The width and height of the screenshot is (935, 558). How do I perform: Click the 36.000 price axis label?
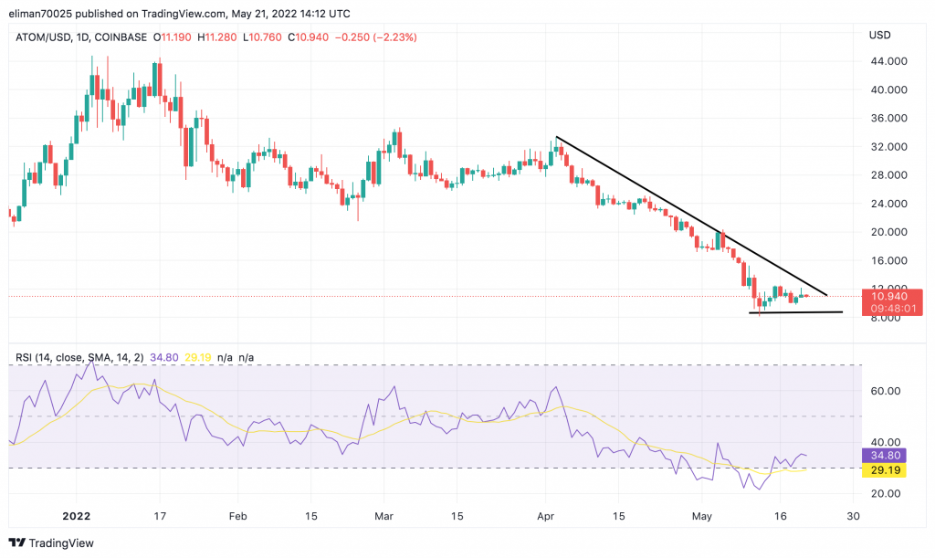click(x=889, y=118)
